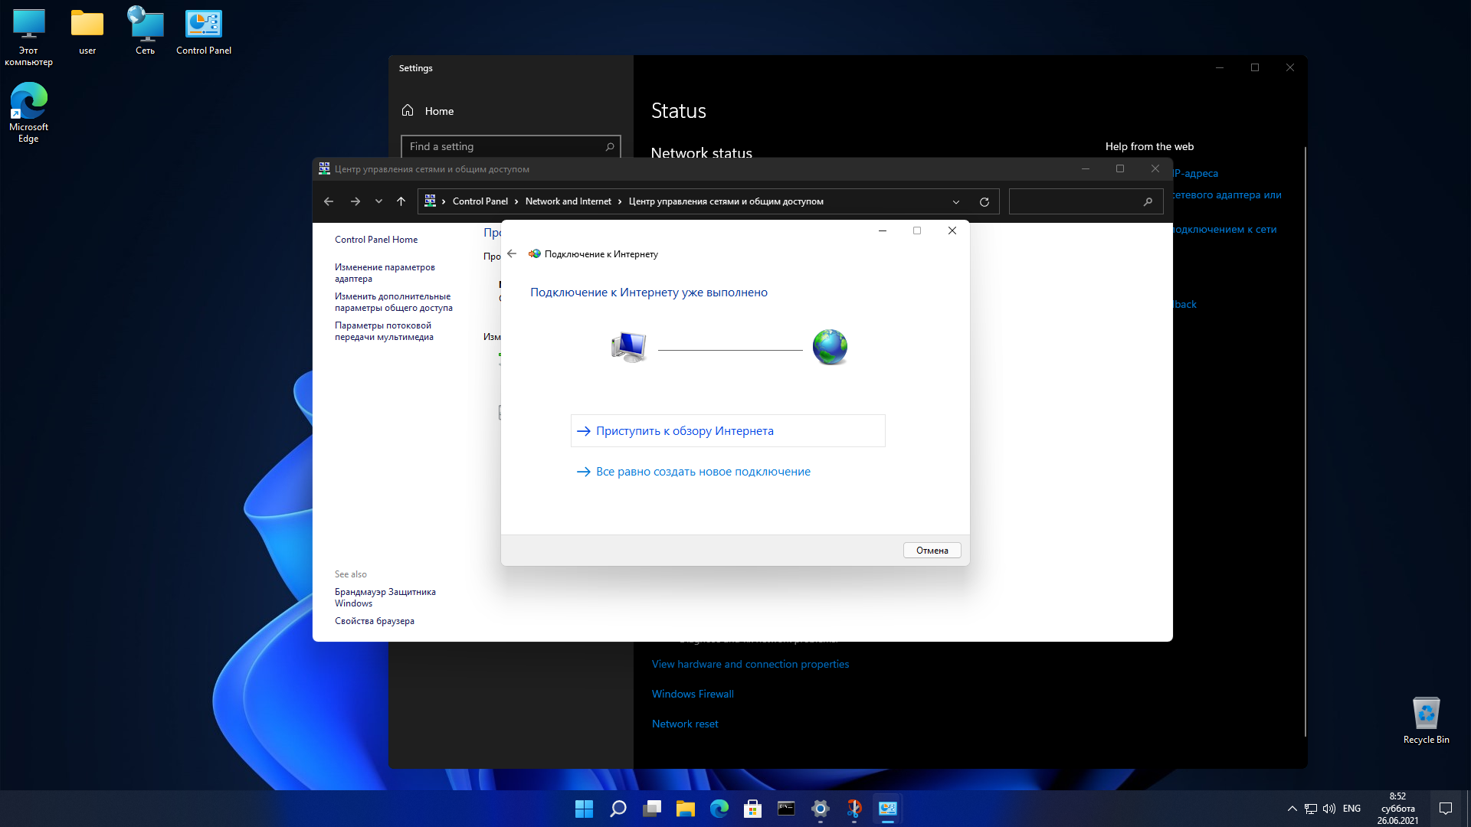
Task: Open Task View on the taskbar
Action: coord(652,808)
